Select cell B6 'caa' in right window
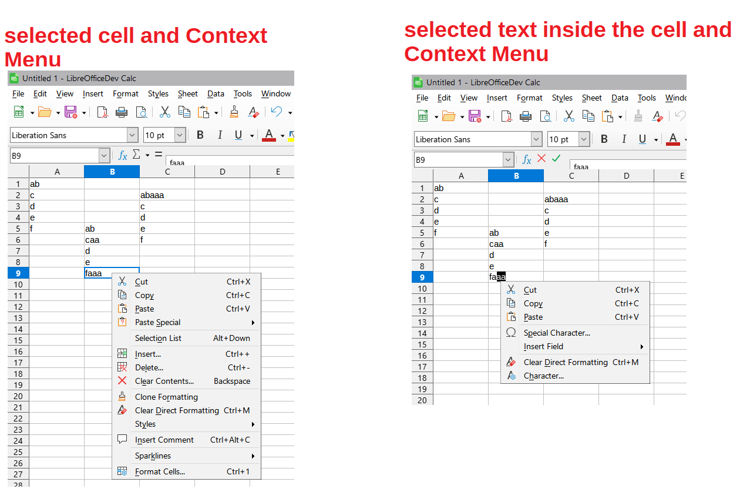Viewport: 740px width, 492px height. tap(516, 244)
